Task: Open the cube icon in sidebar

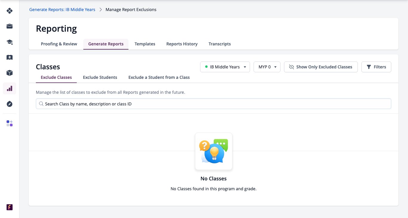Action: pyautogui.click(x=10, y=73)
